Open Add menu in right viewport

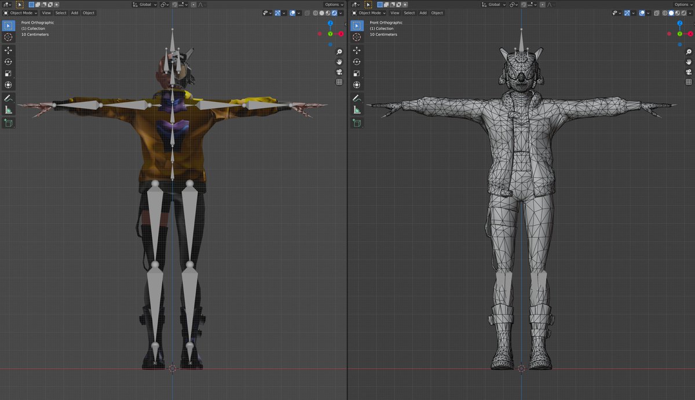(x=423, y=13)
